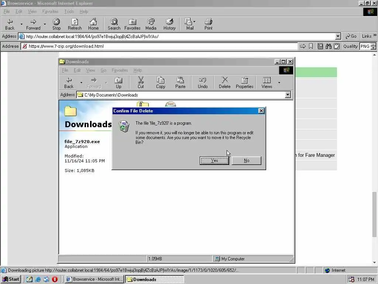Open the Go menu in Downloads window
Image resolution: width=378 pixels, height=284 pixels.
pos(103,70)
